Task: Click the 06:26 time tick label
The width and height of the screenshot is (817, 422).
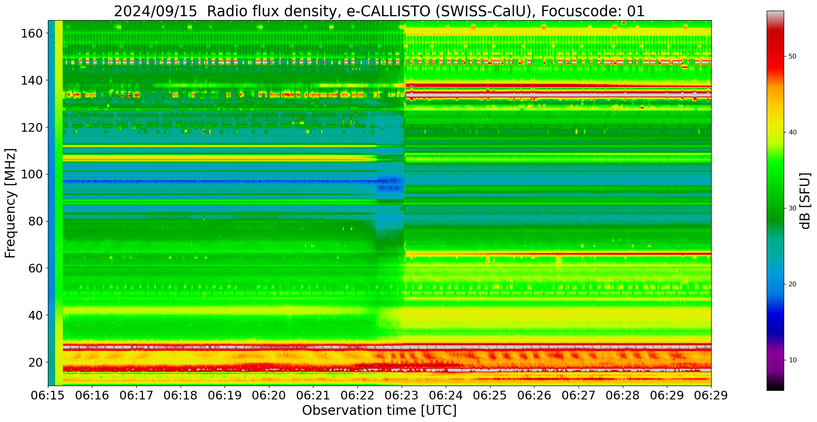Action: 534,395
